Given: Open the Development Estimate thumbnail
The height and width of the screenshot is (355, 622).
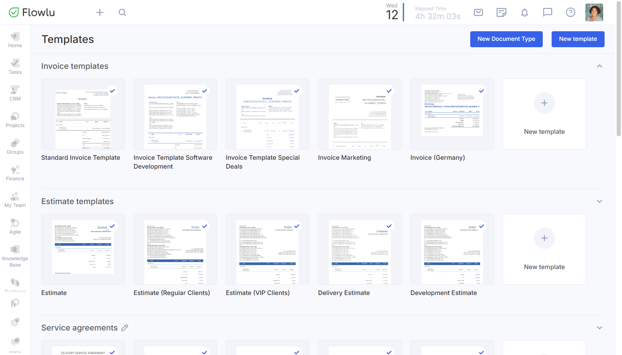Looking at the screenshot, I should (x=452, y=249).
